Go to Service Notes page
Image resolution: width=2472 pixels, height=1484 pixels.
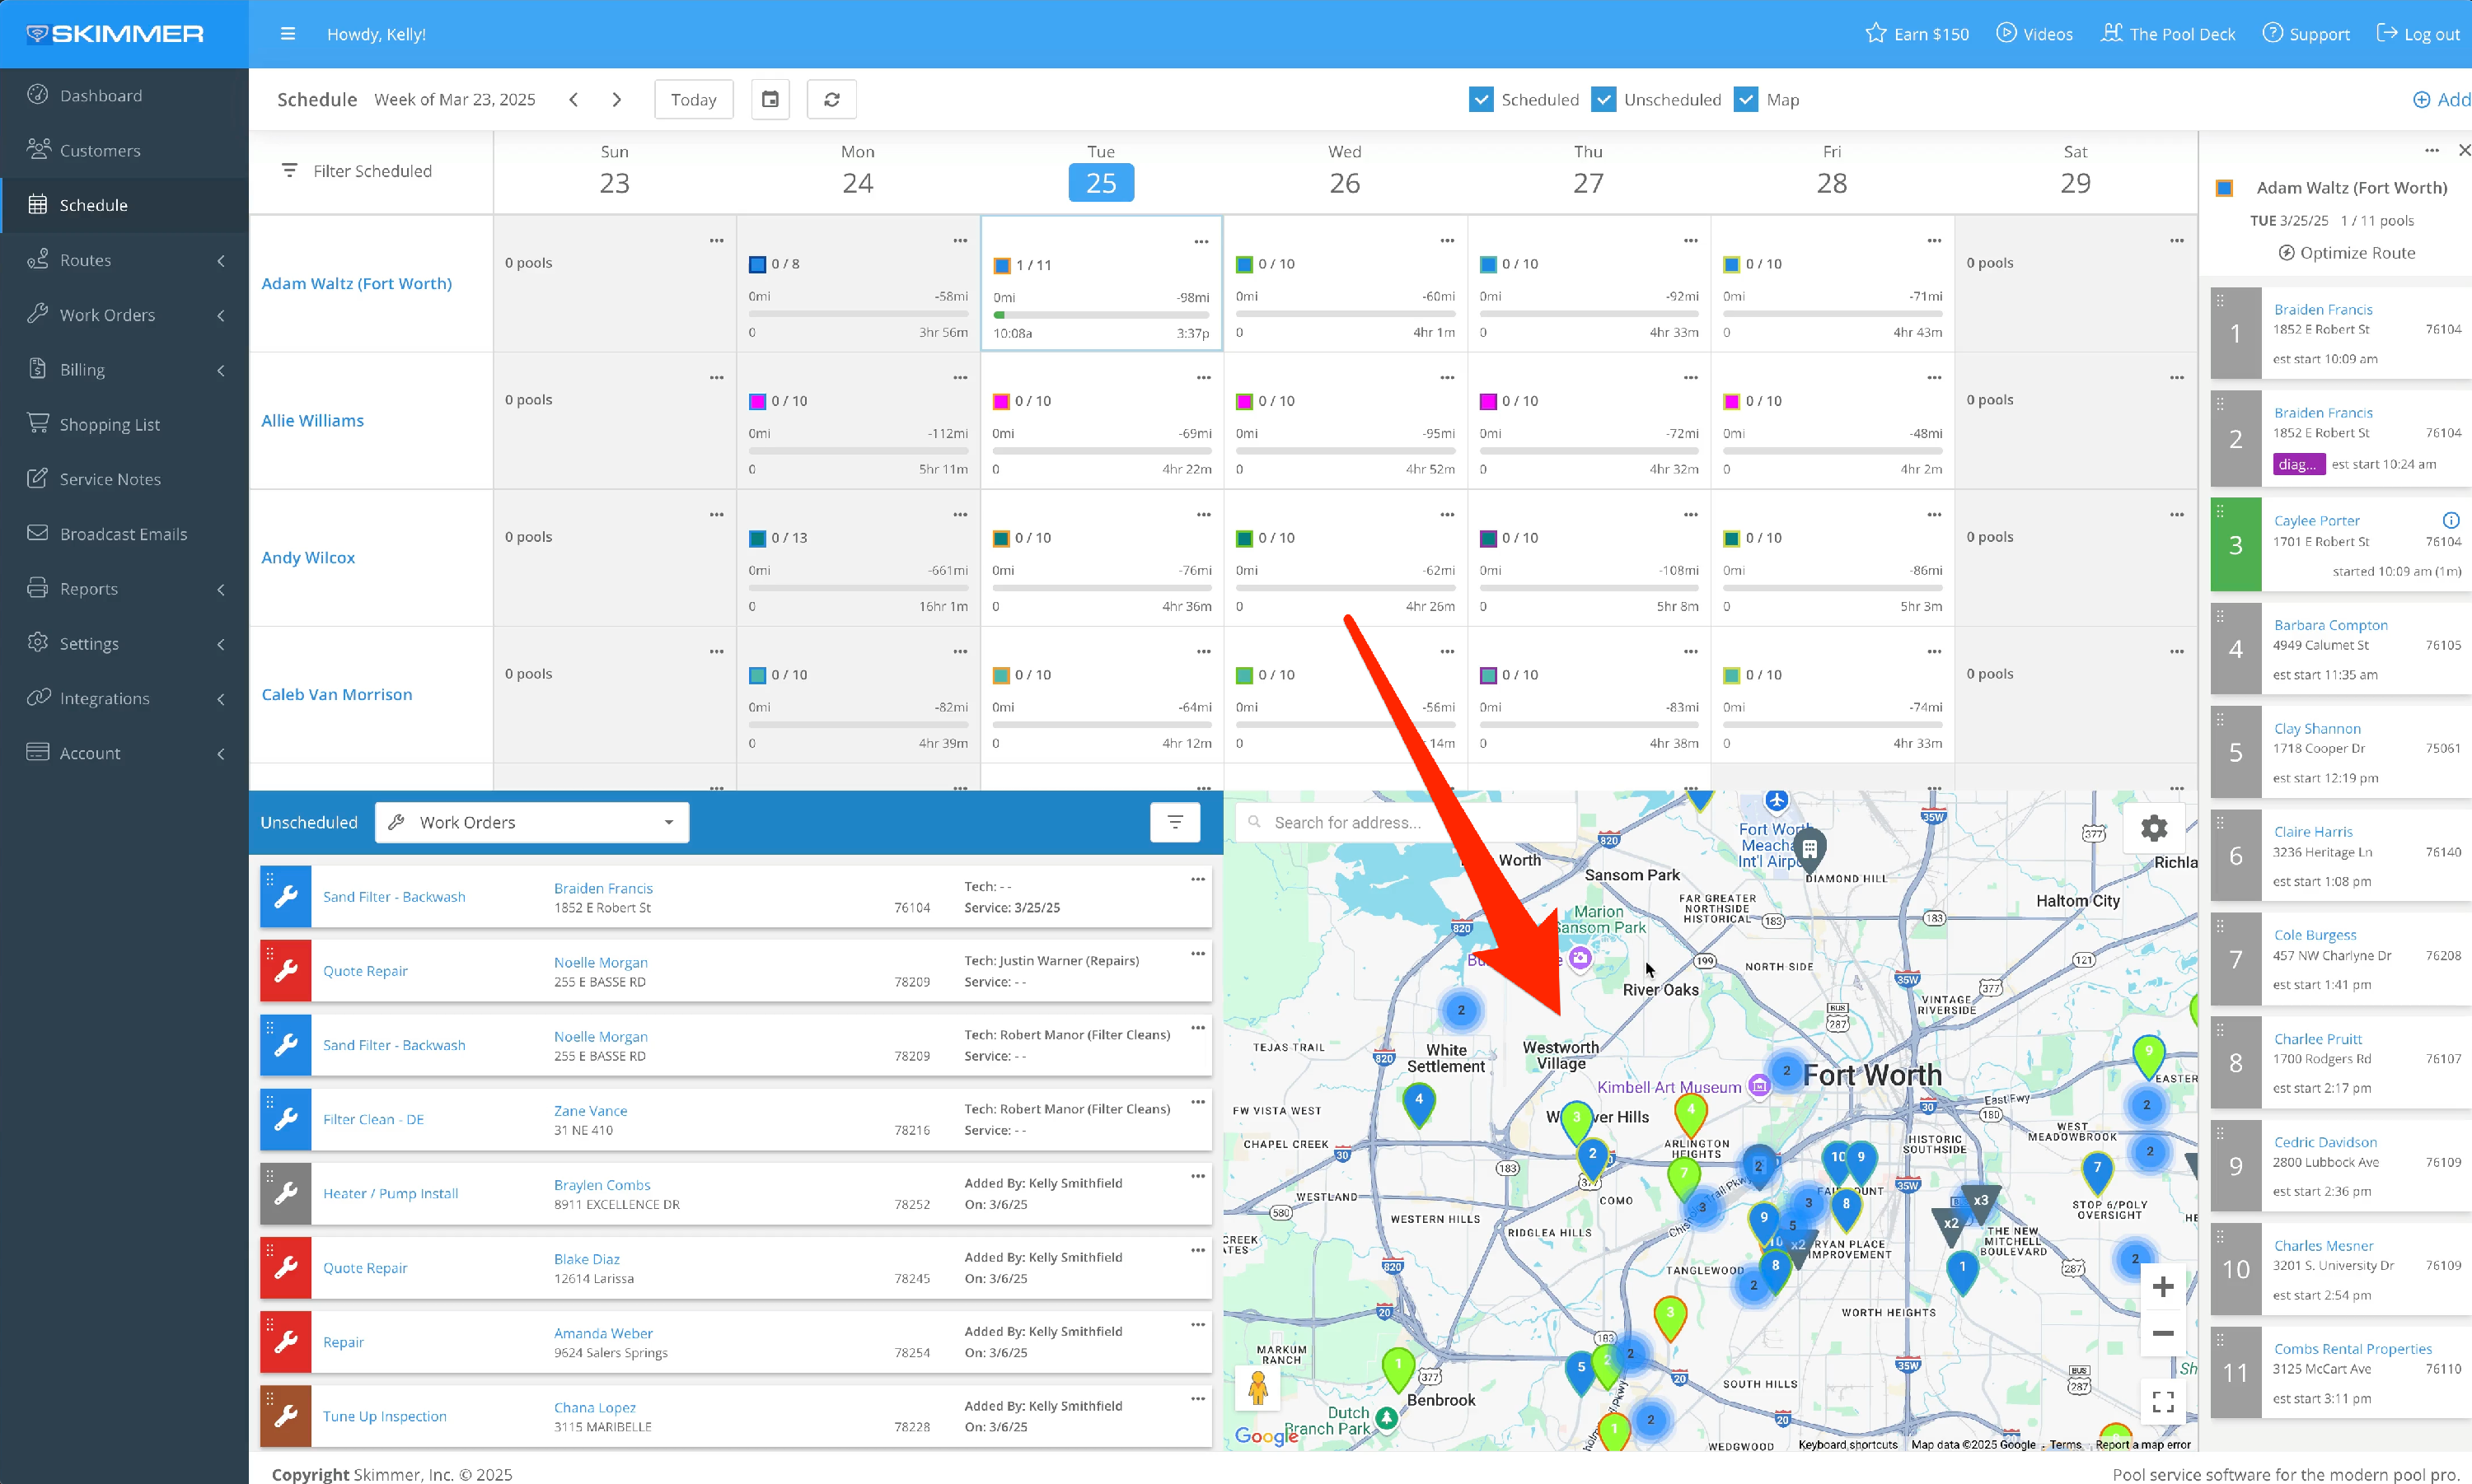tap(110, 479)
